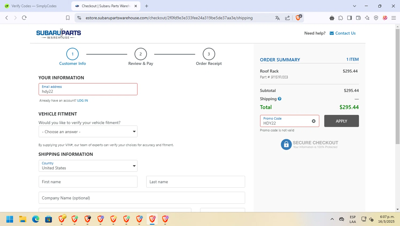Reload the checkout page

24,18
